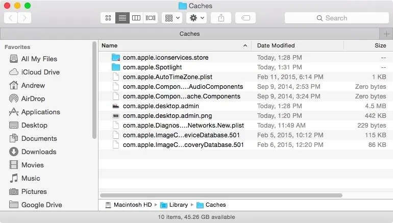Switch to column view
Screen dimensions: 393x223
pyautogui.click(x=136, y=18)
